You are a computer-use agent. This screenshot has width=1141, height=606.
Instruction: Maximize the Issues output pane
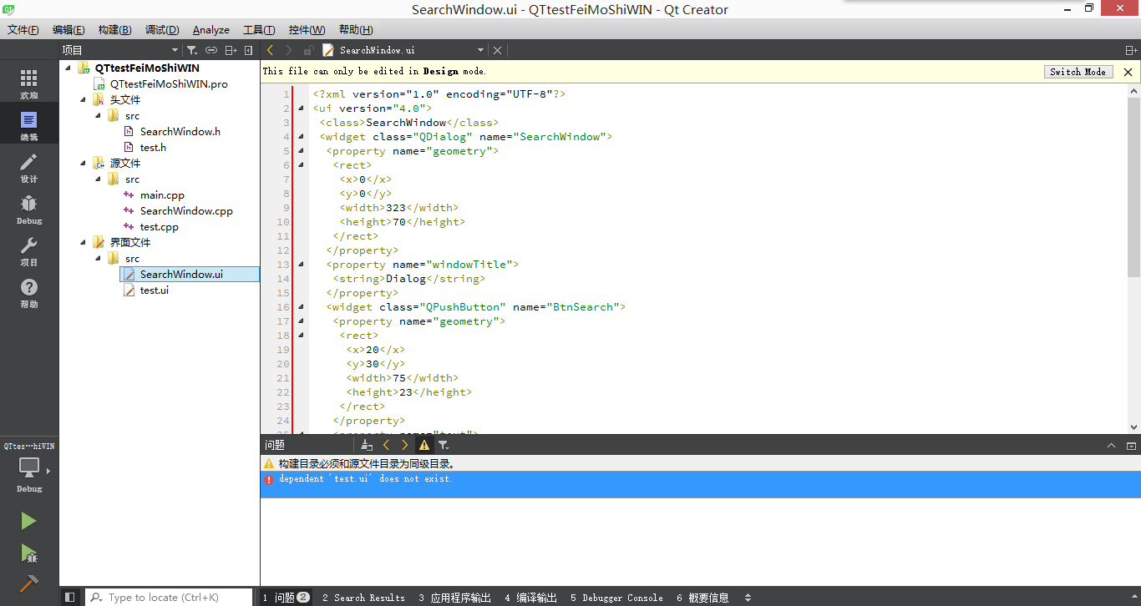point(1131,446)
